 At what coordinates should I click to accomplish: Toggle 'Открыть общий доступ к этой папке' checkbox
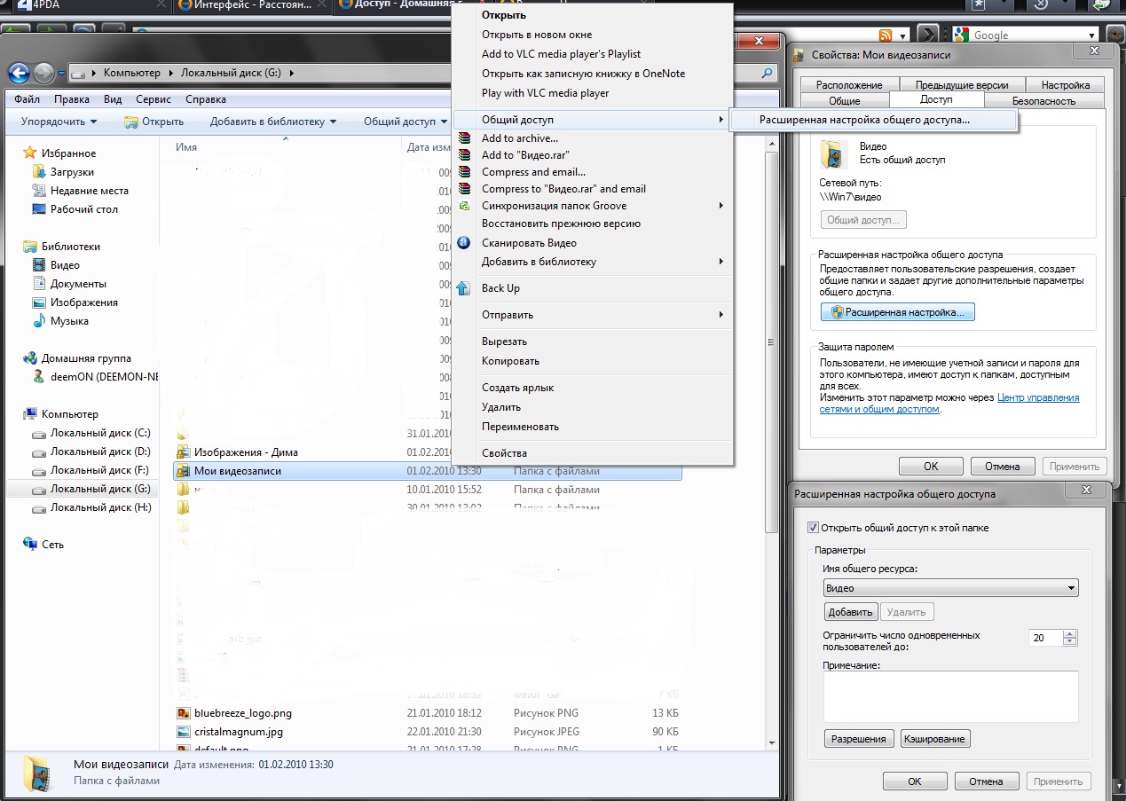point(813,528)
